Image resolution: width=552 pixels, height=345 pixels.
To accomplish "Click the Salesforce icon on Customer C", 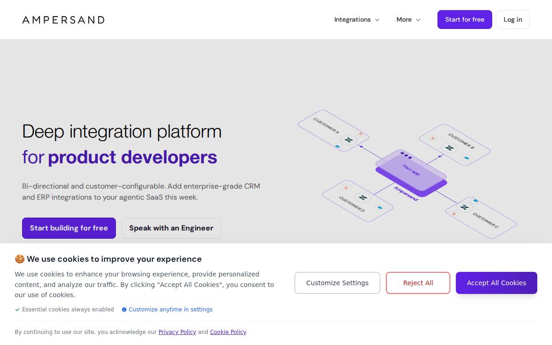I will 476,201.
